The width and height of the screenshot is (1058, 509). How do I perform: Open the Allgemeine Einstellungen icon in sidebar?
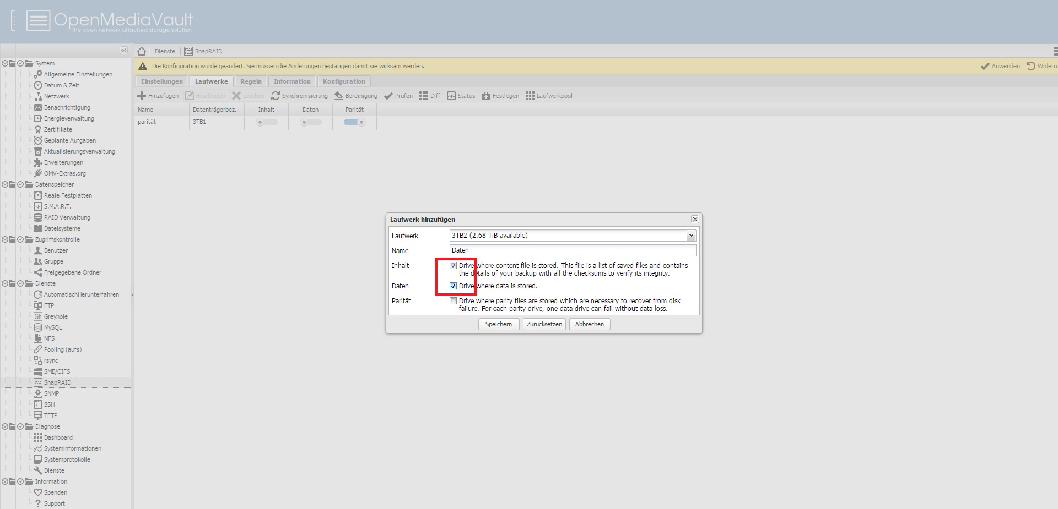pos(38,74)
